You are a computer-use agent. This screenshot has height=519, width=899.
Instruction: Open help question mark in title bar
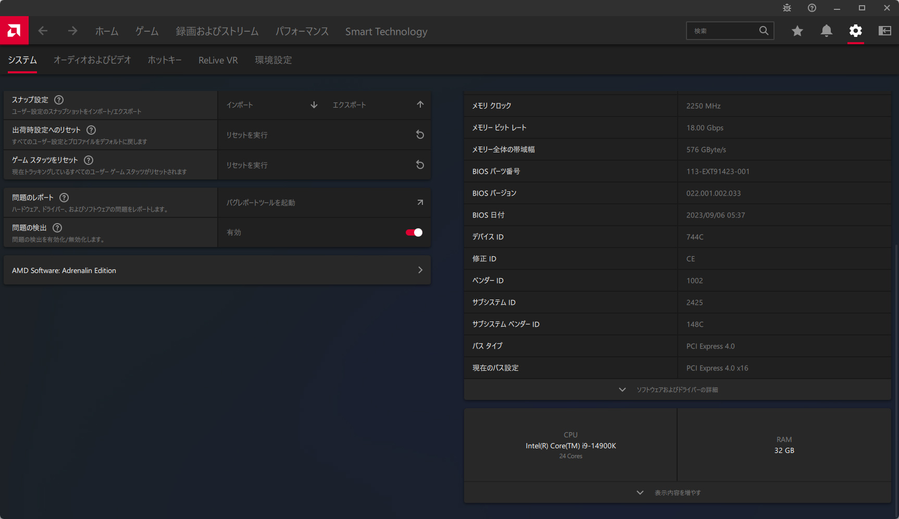click(x=812, y=8)
